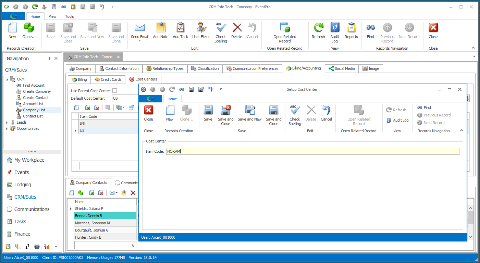Click Add Note in main ribbon

coord(160,31)
